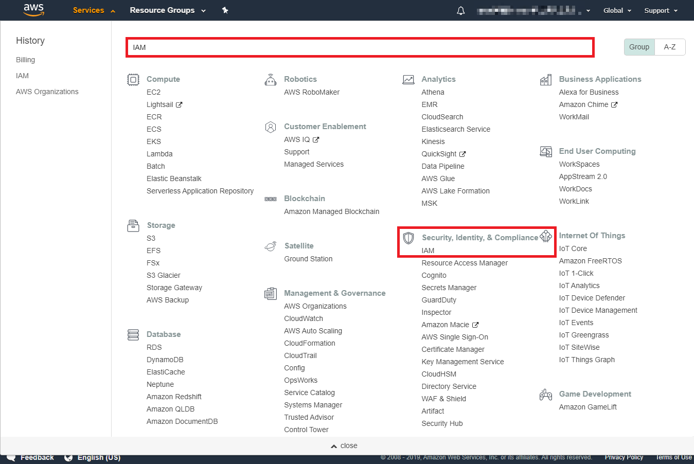Viewport: 694px width, 464px height.
Task: Click the Robotics category robot icon
Action: [271, 79]
